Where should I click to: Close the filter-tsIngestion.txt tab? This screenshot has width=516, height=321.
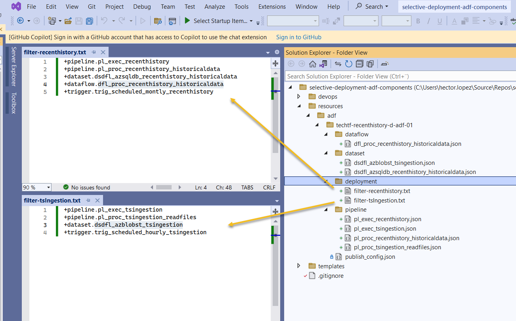point(97,201)
